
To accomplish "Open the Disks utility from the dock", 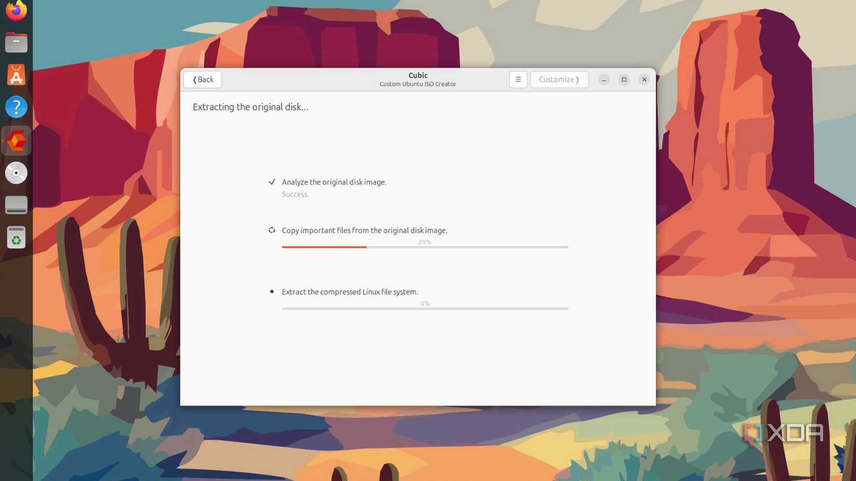I will [16, 204].
